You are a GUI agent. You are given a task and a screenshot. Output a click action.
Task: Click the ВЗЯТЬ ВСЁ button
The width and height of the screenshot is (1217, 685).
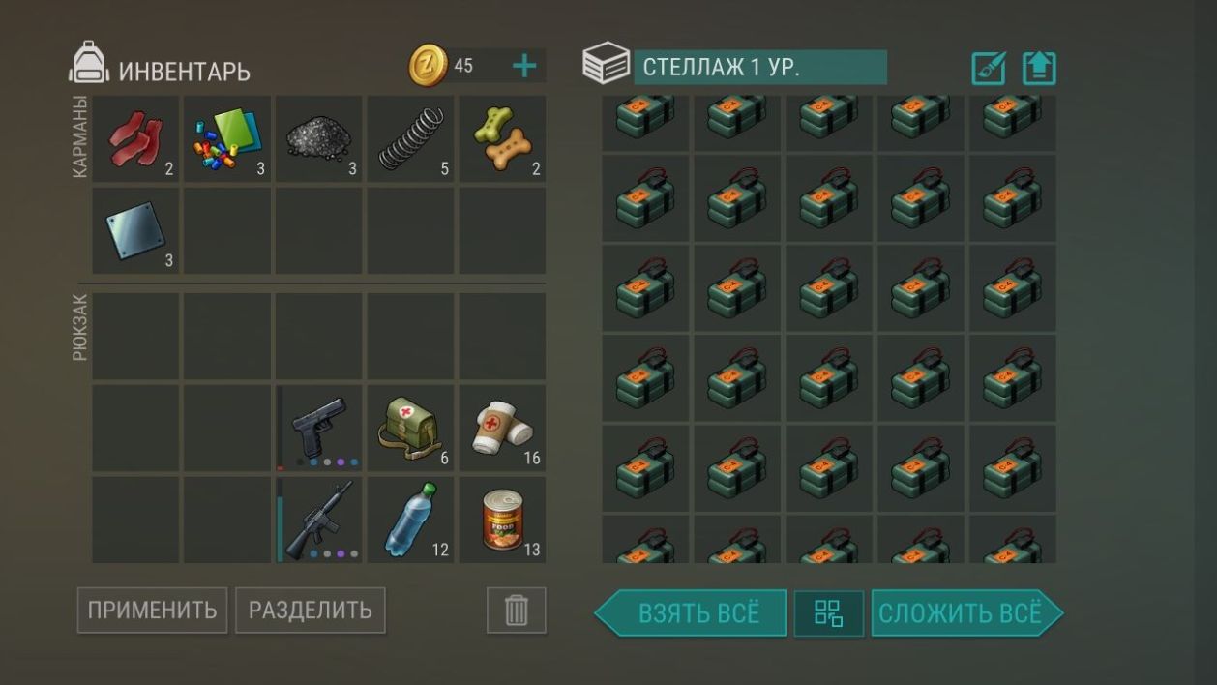tap(691, 613)
